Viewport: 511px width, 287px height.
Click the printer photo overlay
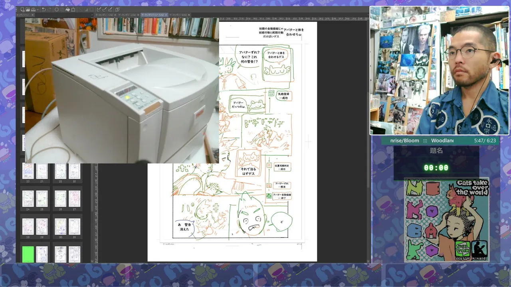(122, 90)
